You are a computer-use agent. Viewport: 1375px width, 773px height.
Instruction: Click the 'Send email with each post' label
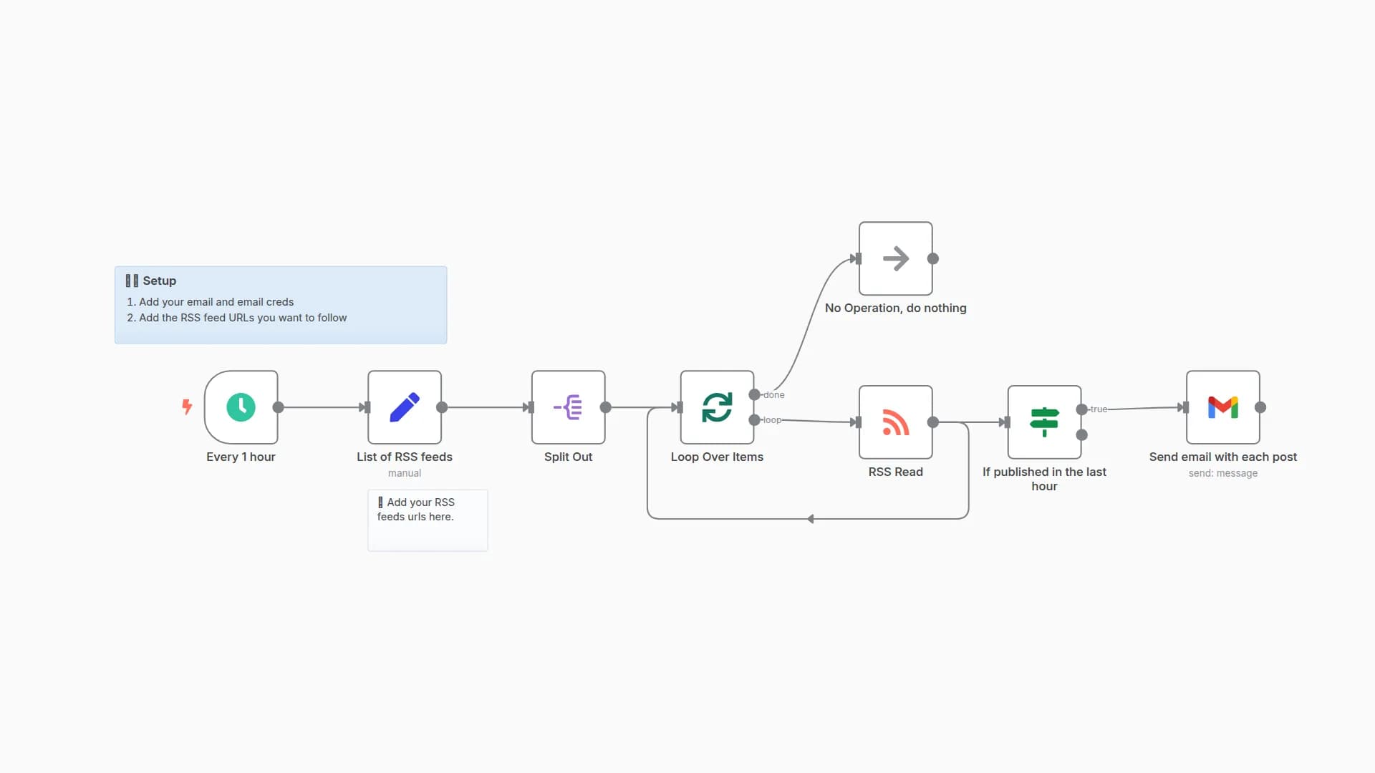[x=1223, y=457]
